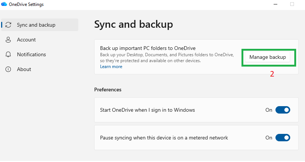This screenshot has width=305, height=162.
Task: Click the About info circle icon
Action: coord(8,69)
